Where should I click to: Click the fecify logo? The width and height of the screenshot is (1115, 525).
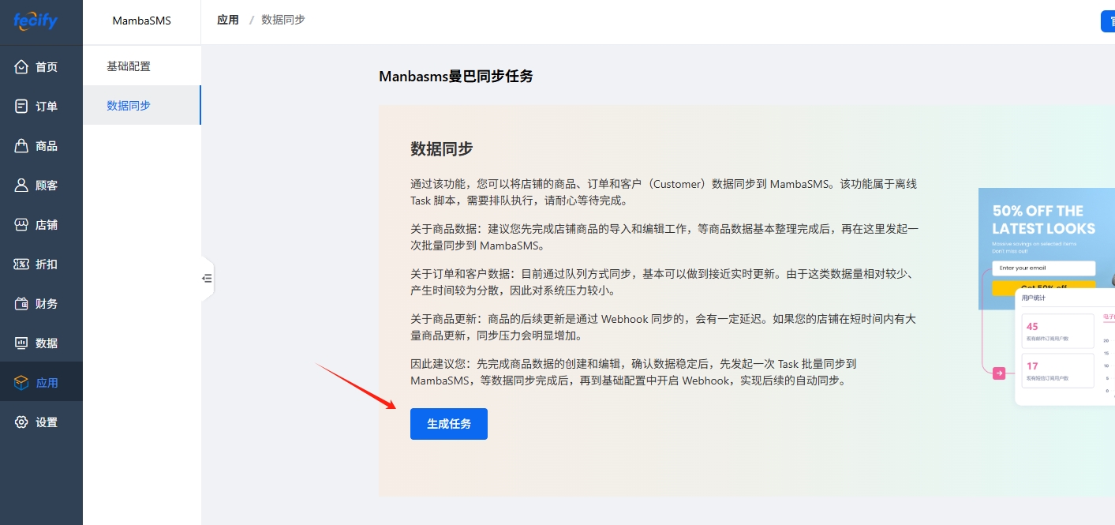36,21
